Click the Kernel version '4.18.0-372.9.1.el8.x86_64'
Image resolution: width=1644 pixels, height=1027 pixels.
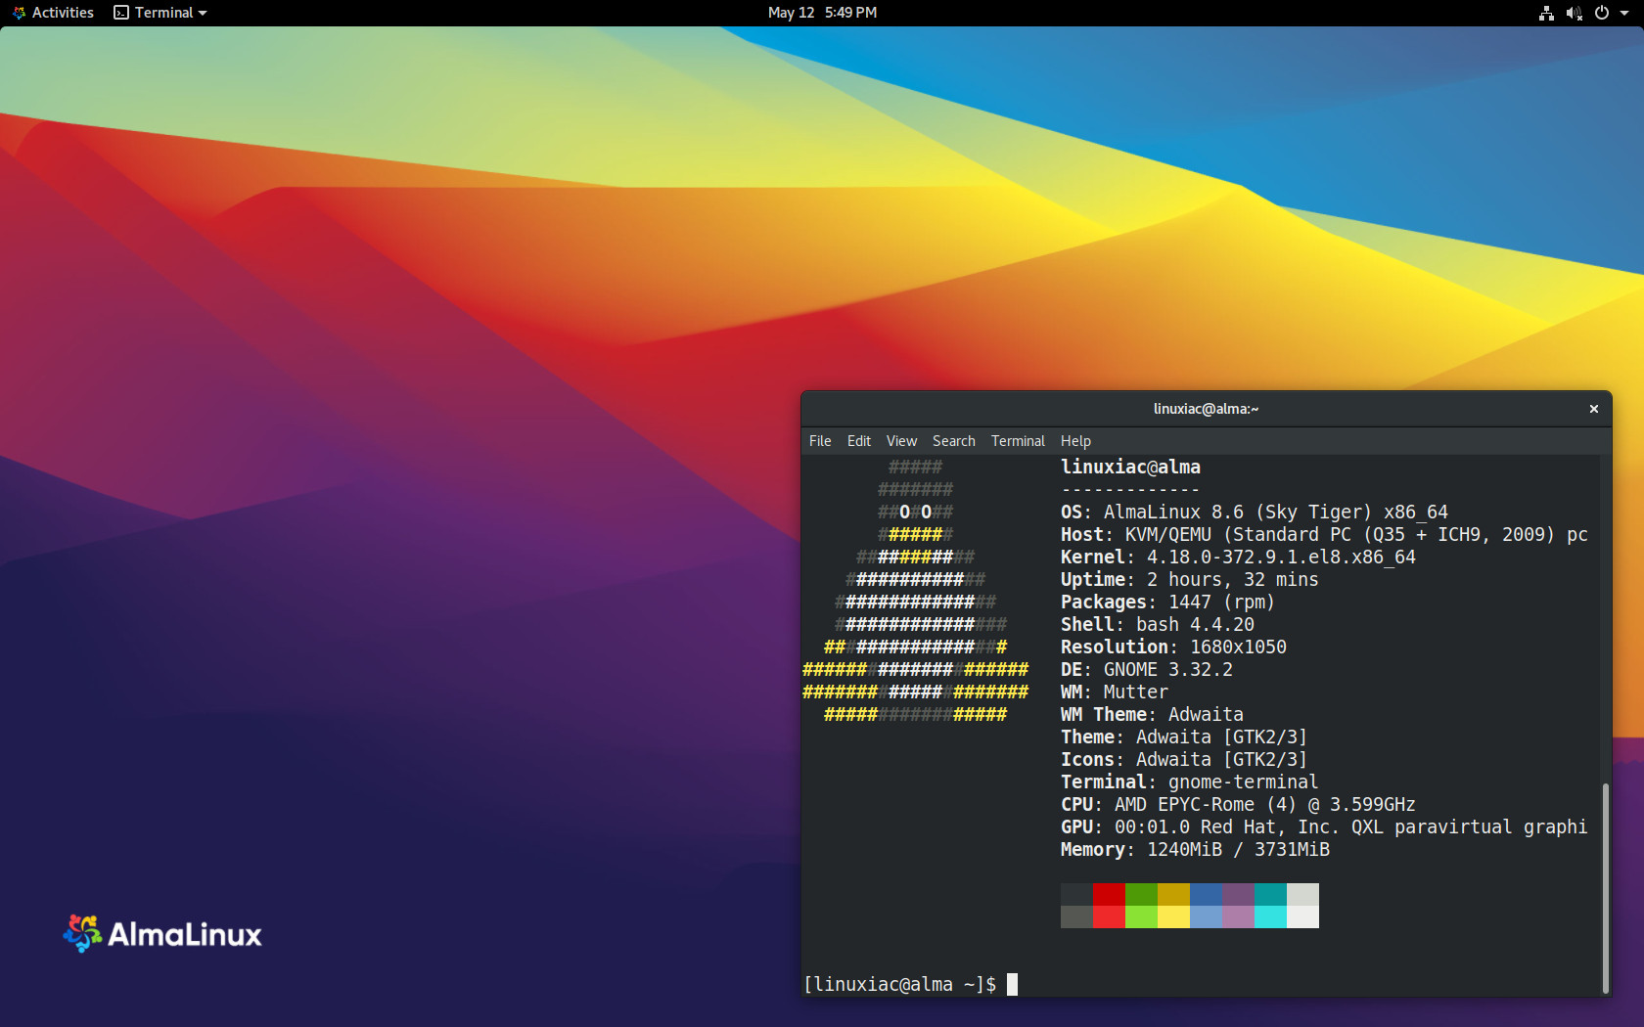1281,558
